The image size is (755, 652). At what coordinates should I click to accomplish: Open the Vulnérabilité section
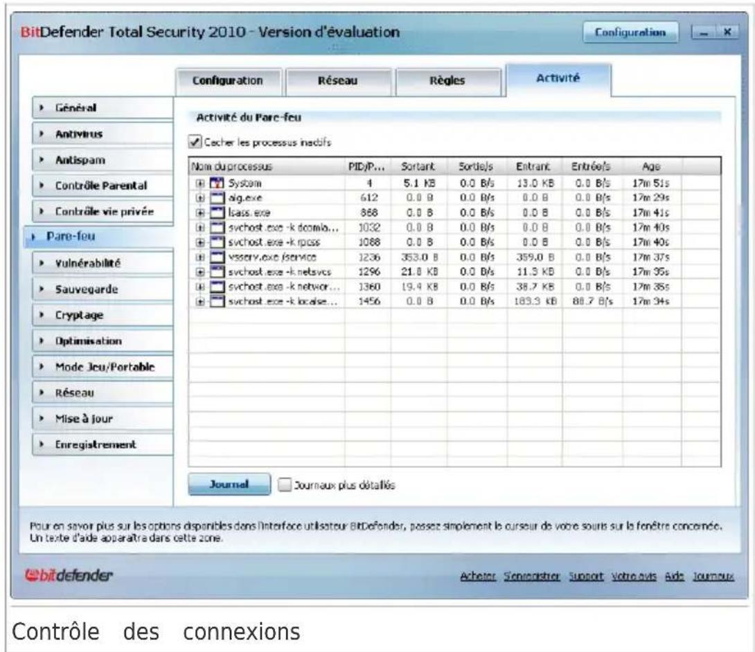click(103, 263)
